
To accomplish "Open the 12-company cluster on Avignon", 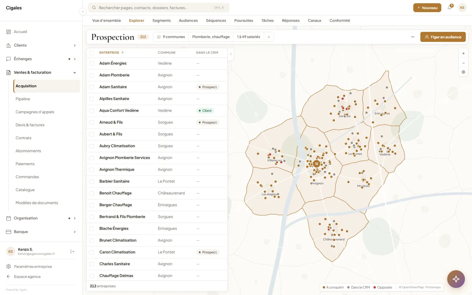I will tap(317, 164).
